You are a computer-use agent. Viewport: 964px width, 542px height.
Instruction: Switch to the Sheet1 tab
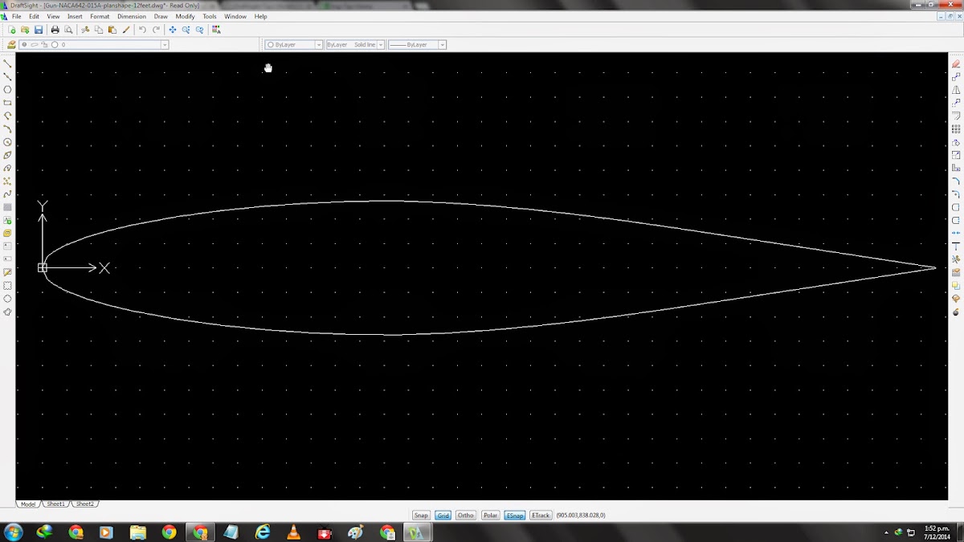point(56,504)
